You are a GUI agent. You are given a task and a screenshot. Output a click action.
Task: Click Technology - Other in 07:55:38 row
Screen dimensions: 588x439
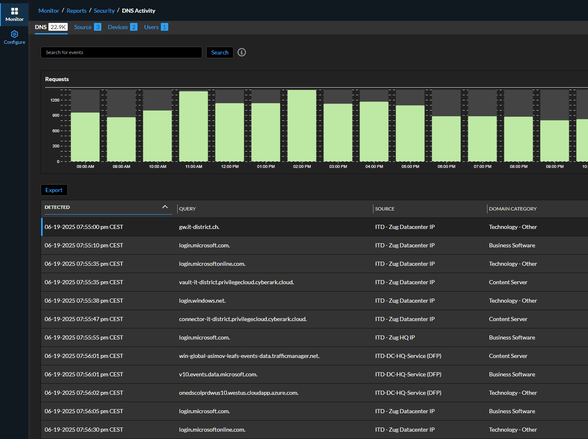pyautogui.click(x=513, y=301)
